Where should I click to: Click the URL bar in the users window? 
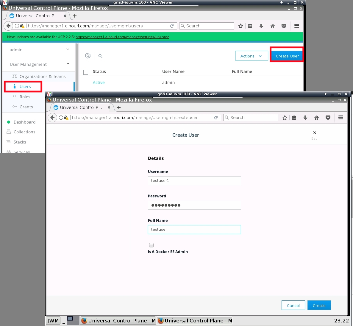[85, 26]
